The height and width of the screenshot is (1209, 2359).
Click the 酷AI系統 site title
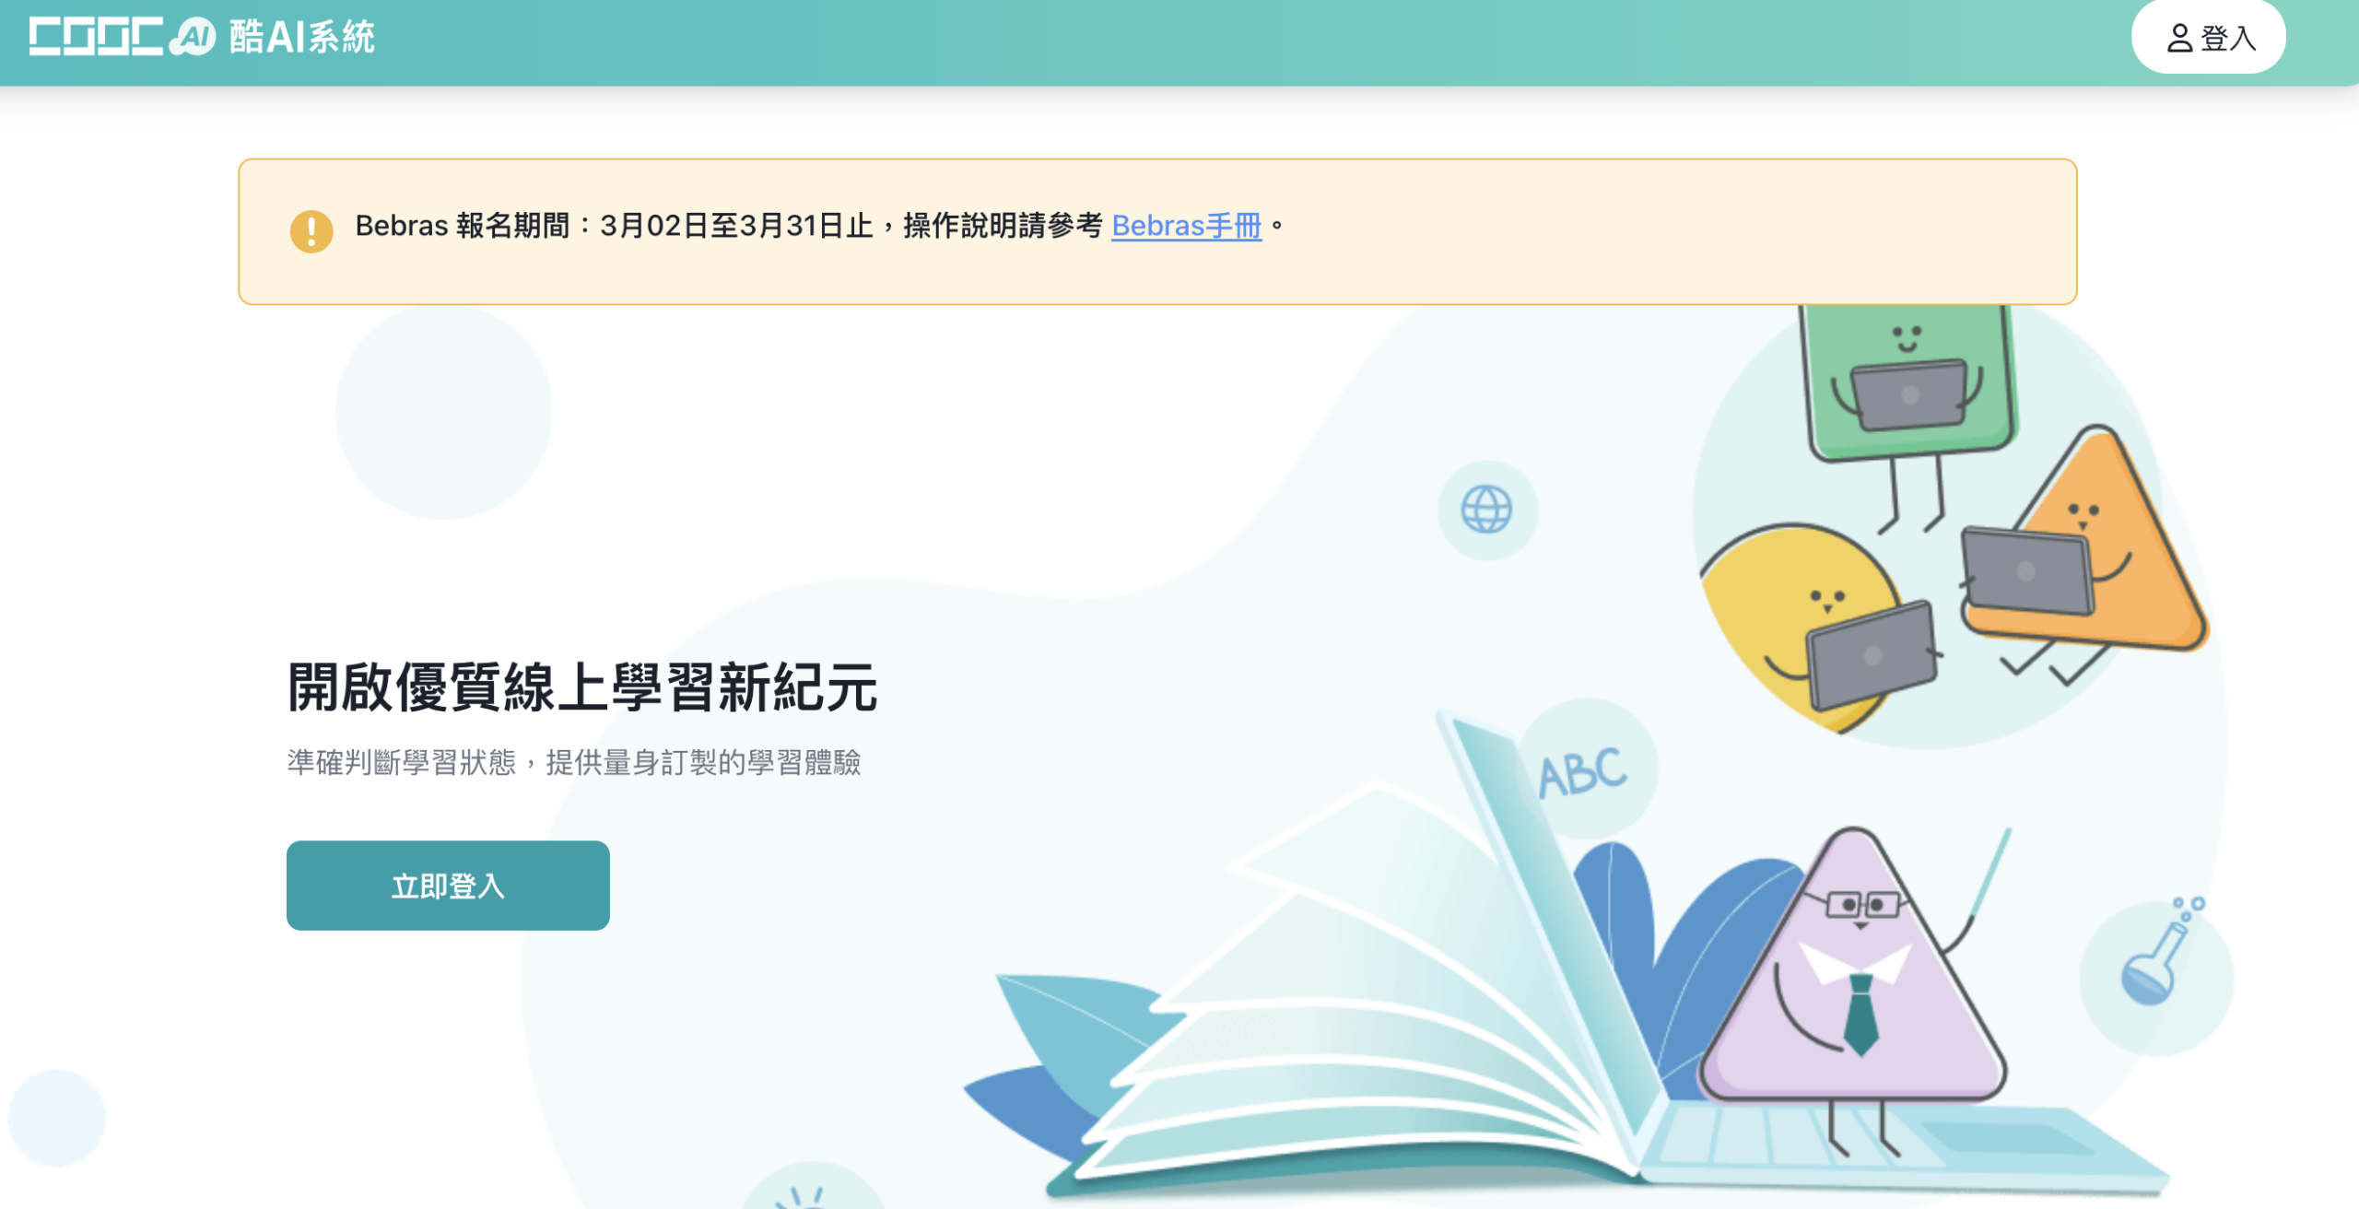(x=302, y=37)
